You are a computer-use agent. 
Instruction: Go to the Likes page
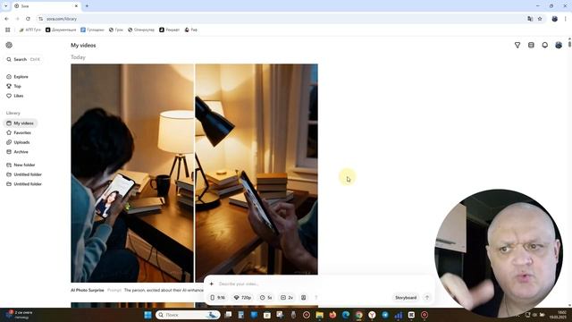tap(15, 96)
